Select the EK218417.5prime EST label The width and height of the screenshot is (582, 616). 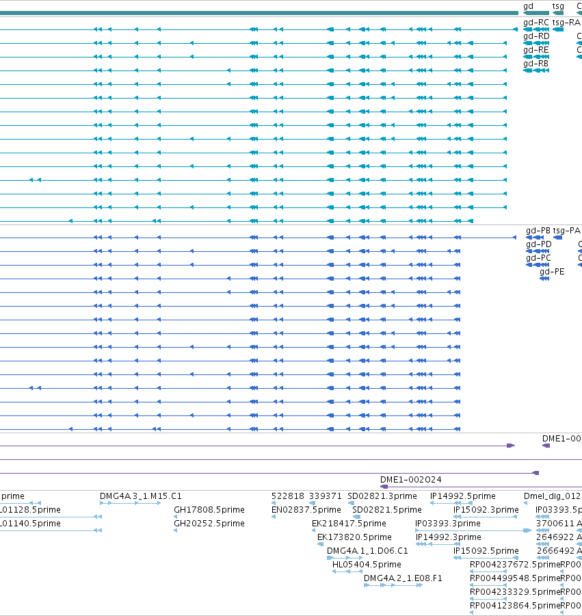349,524
